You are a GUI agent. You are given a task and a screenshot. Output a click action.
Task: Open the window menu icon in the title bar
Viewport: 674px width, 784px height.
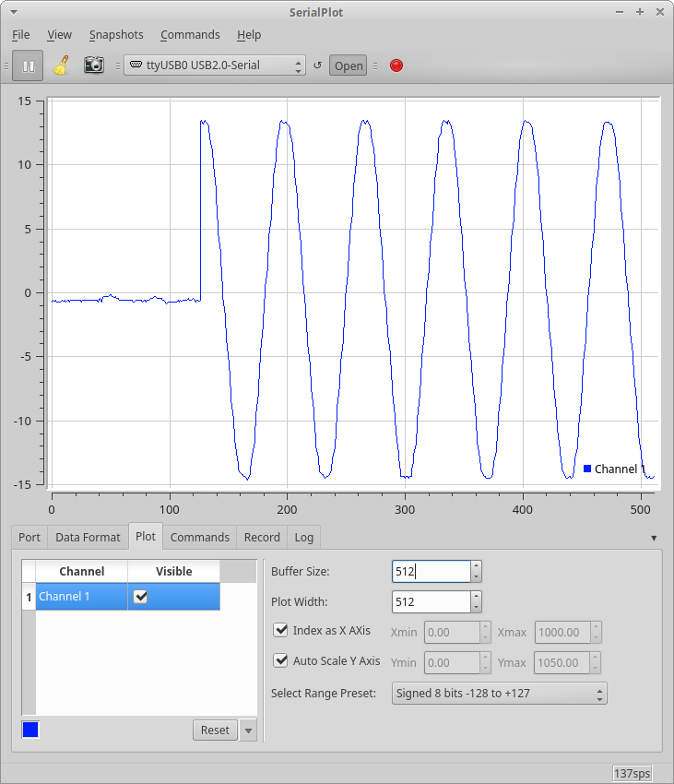(15, 12)
